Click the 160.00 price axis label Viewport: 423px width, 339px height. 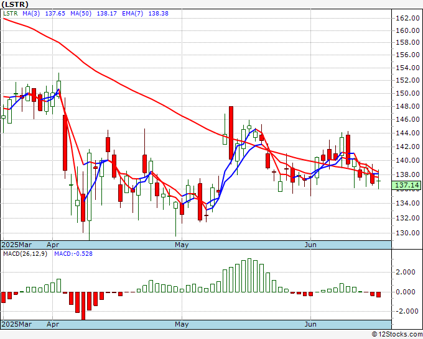[407, 30]
